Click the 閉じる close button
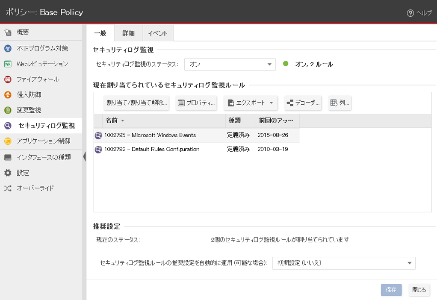Screen dimensions: 437x300 click(419, 290)
